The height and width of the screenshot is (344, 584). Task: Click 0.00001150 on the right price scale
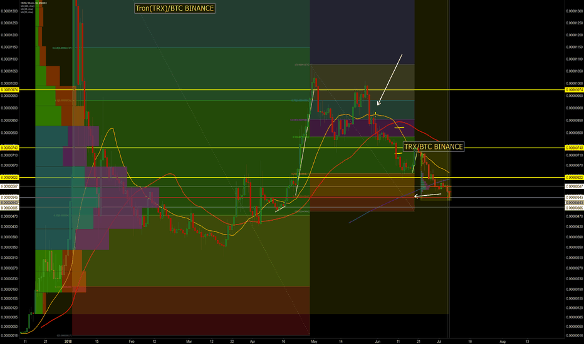[575, 48]
